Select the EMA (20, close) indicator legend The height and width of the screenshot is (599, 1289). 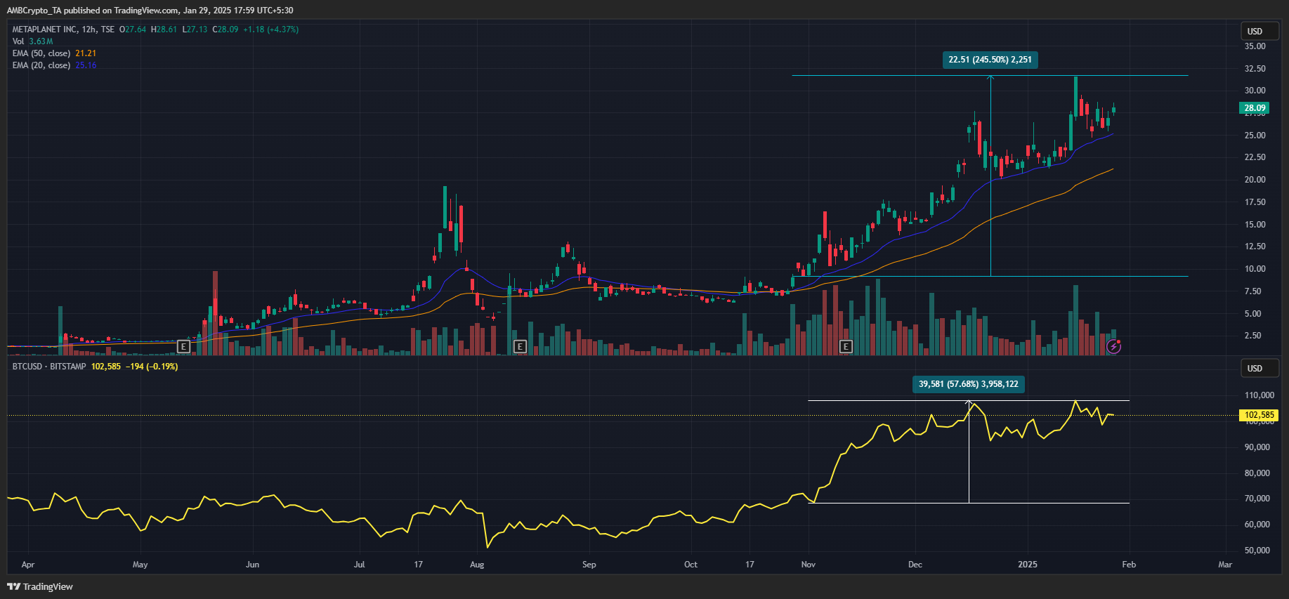tap(54, 65)
